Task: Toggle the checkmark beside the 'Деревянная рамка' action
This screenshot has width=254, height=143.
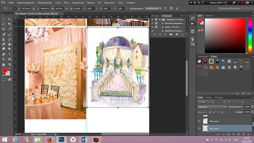Action: point(152,31)
